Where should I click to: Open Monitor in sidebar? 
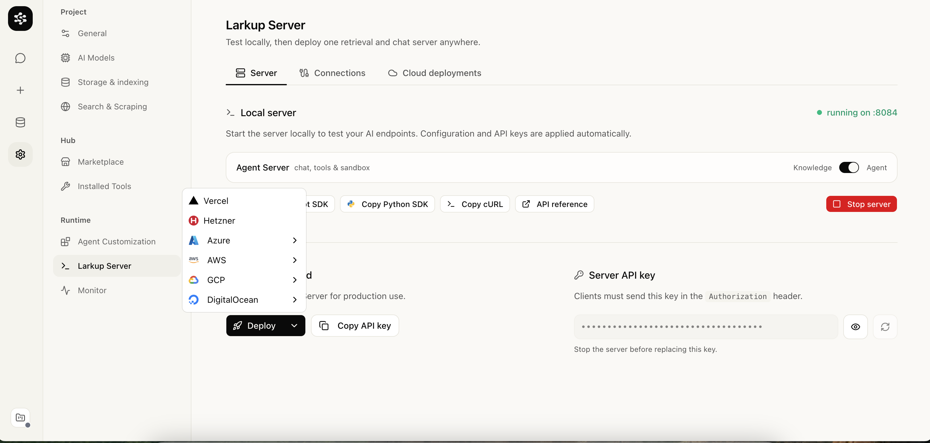(117, 290)
